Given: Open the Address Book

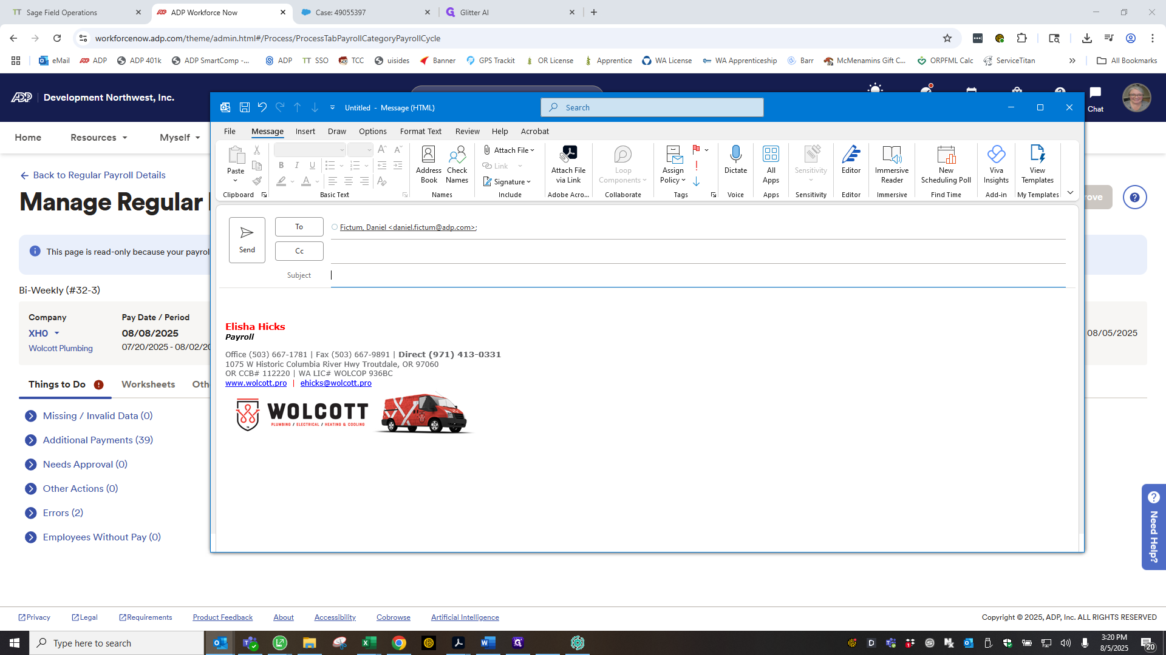Looking at the screenshot, I should point(428,164).
